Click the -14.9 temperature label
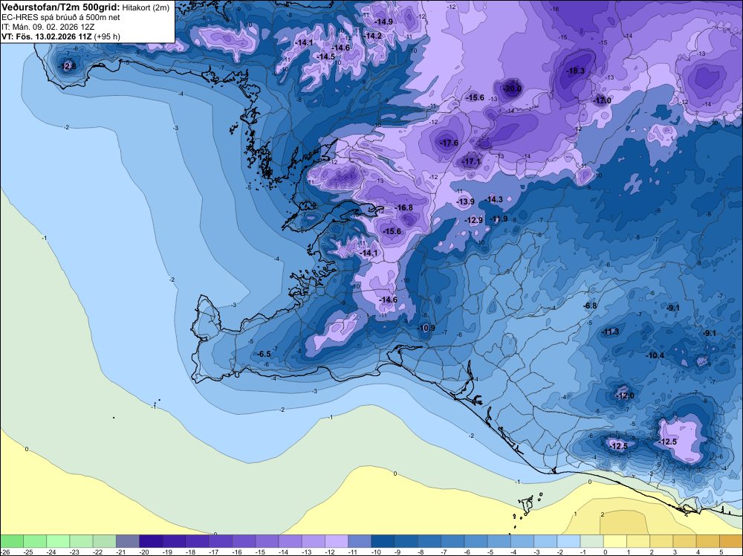743x556 pixels. tap(384, 22)
